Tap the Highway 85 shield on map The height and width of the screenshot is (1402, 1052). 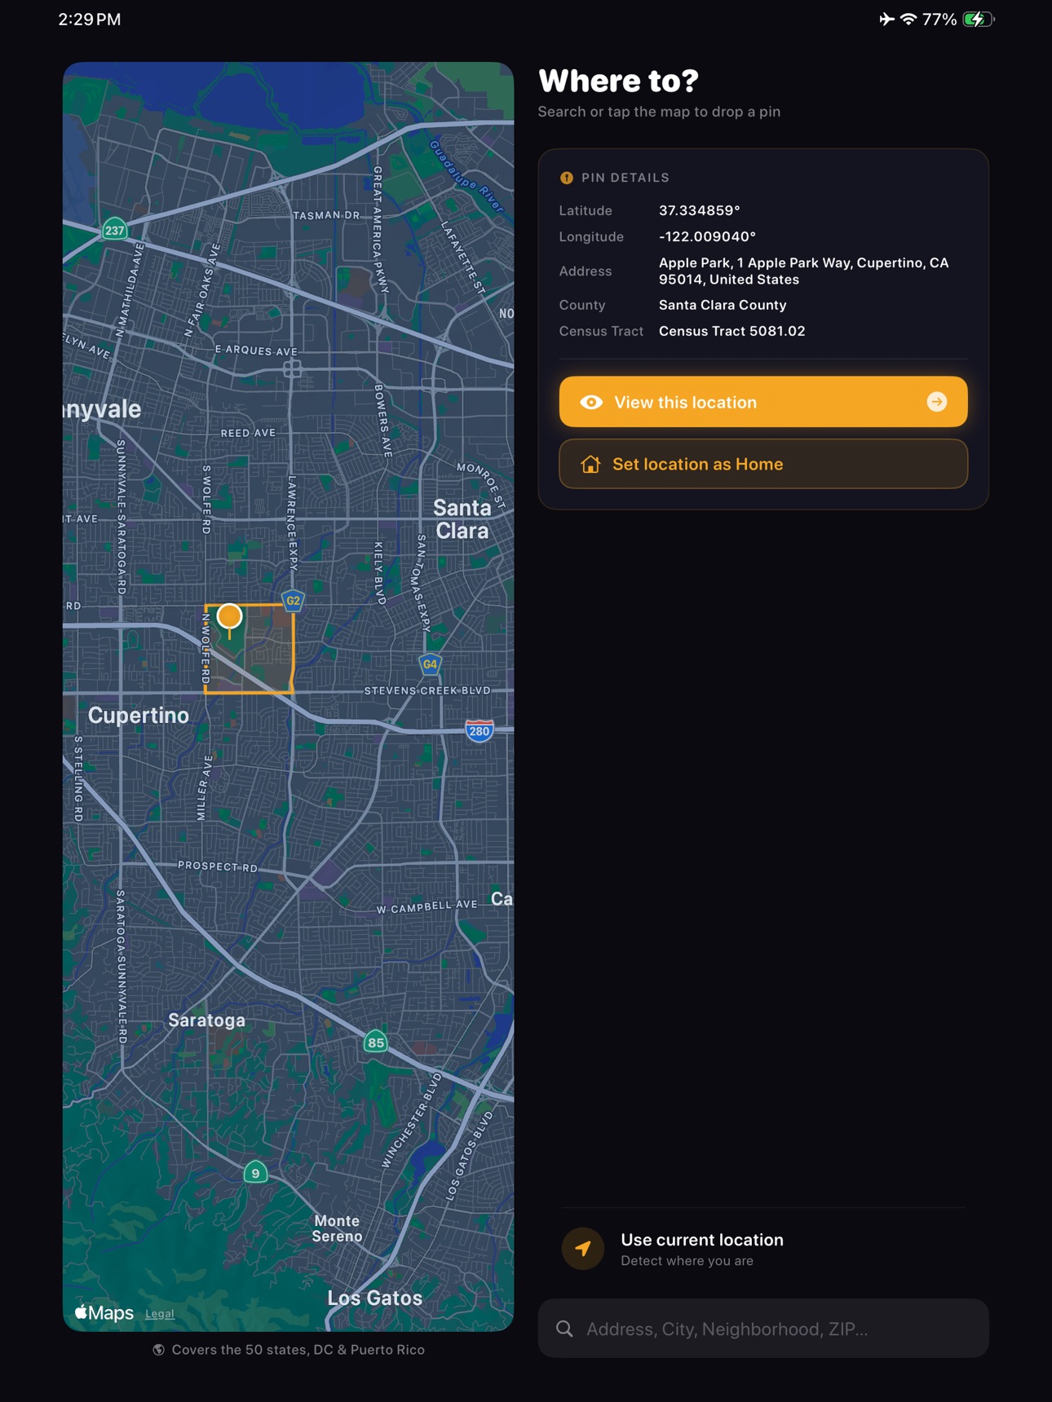click(x=375, y=1042)
